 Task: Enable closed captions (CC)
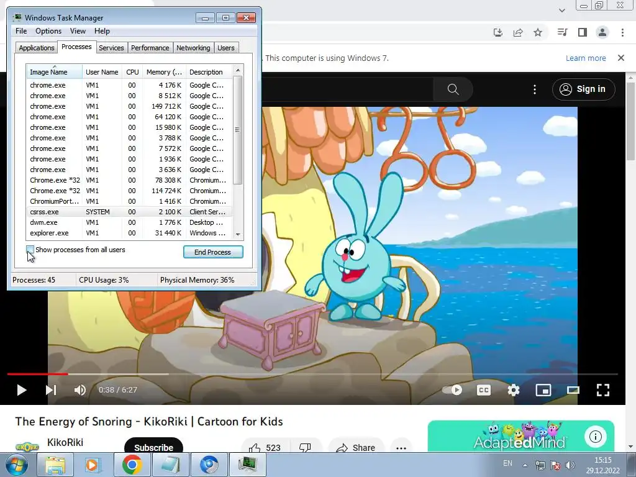point(483,390)
